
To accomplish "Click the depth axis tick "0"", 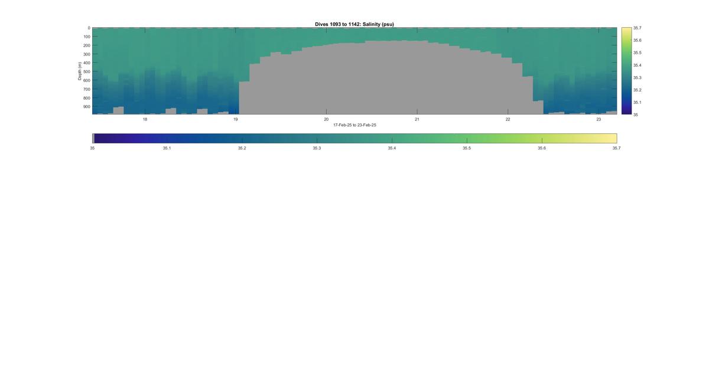I will (89, 28).
